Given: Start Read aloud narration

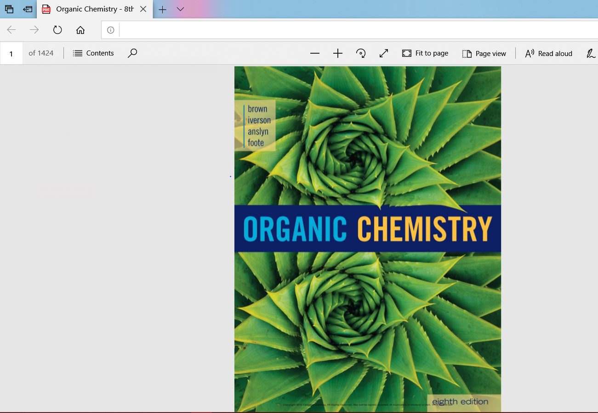Looking at the screenshot, I should pos(548,54).
